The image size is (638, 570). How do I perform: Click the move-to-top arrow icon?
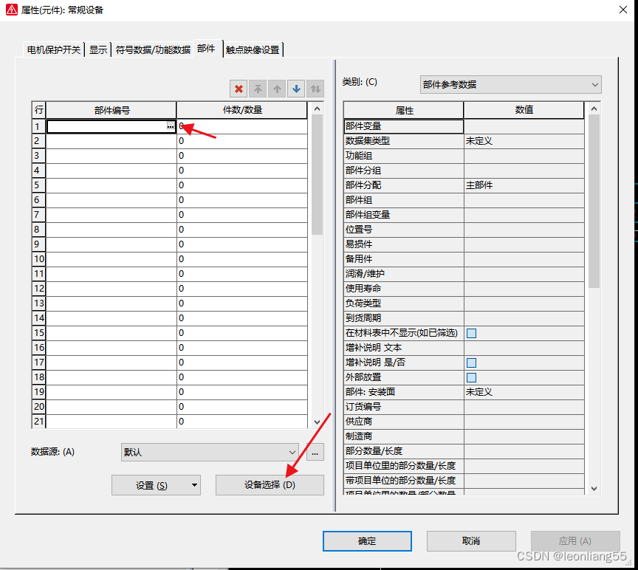point(258,89)
